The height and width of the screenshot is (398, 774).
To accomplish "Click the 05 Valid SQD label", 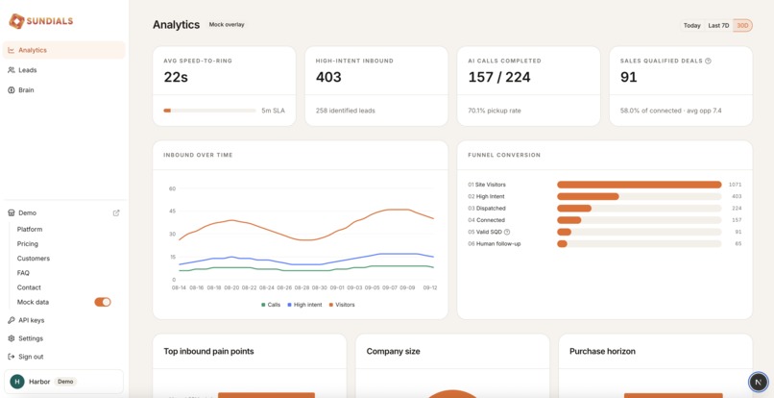I will (485, 232).
